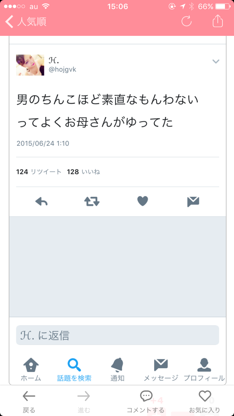This screenshot has height=416, width=234.
Task: Tap the 戻る back arrow in the bottom bar
Action: (29, 401)
